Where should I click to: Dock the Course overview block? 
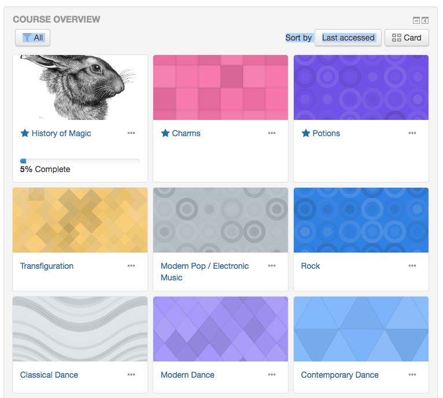tap(425, 20)
